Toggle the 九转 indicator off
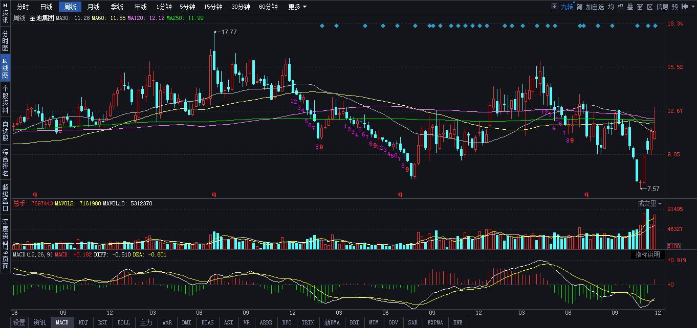 [x=567, y=7]
